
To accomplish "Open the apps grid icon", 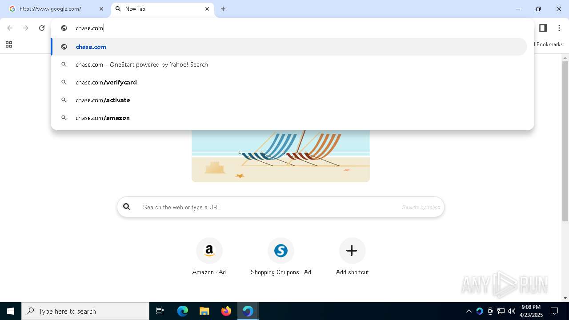I will [x=9, y=44].
